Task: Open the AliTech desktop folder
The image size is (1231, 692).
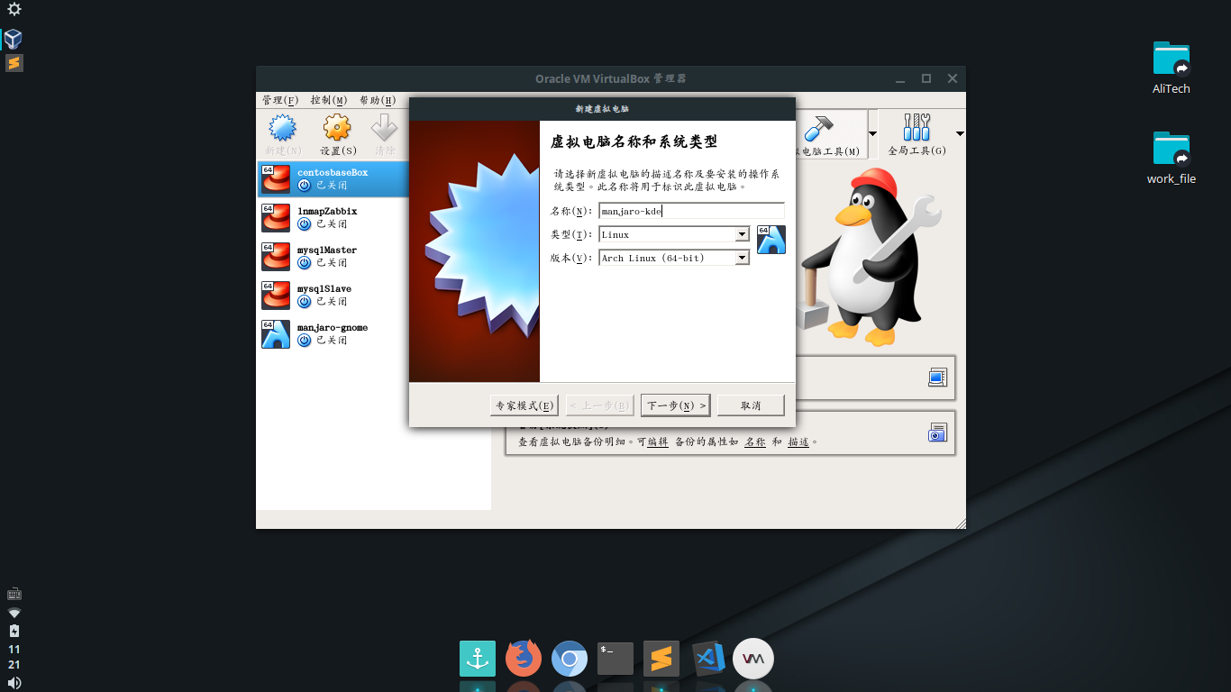Action: coord(1172,59)
